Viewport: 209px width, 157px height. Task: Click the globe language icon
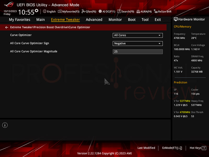pyautogui.click(x=45, y=11)
